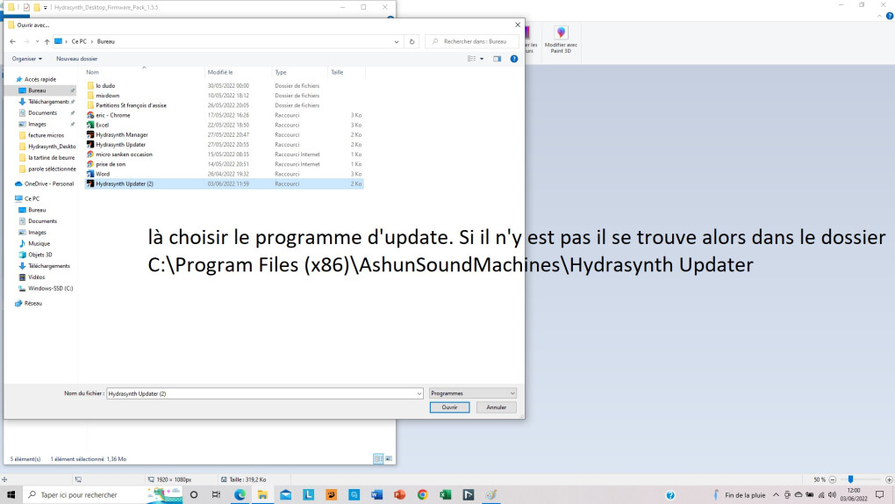Viewport: 895px width, 504px height.
Task: Select the facture micros folder in sidebar
Action: [46, 135]
